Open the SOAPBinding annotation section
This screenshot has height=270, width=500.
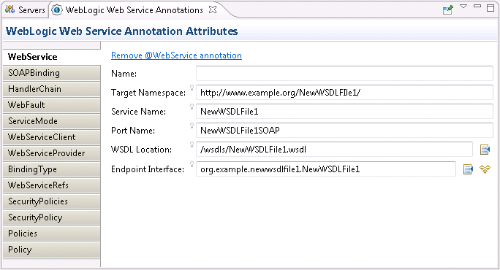52,73
